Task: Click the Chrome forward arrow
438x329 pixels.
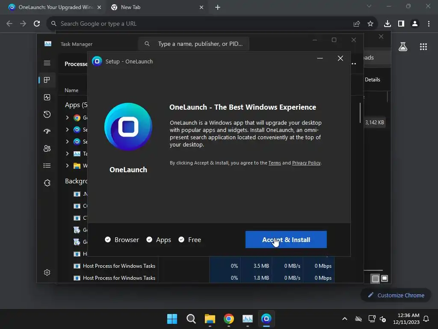Action: 23,24
